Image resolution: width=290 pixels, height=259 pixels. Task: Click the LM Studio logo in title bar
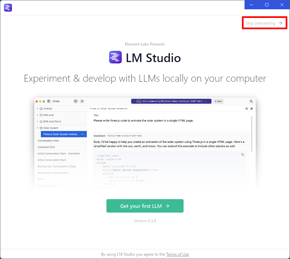8,8
